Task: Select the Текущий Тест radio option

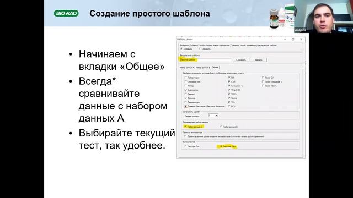Action: tap(221, 146)
